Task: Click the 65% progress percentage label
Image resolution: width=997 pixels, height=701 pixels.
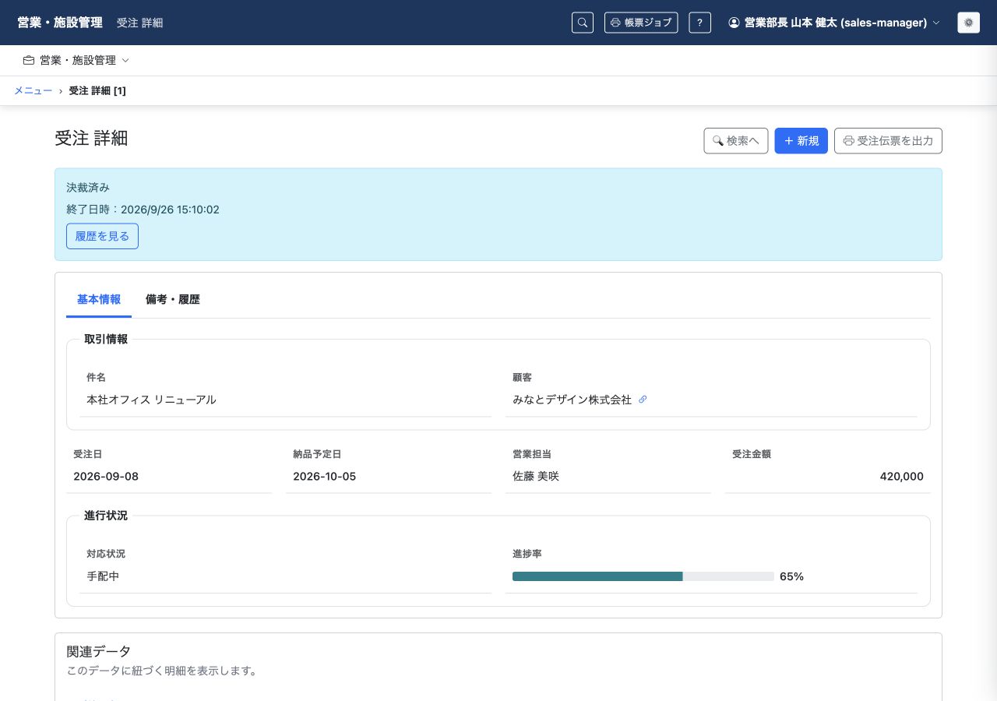Action: [791, 576]
